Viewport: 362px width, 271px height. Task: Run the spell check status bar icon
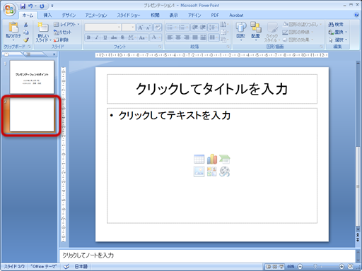(x=66, y=266)
